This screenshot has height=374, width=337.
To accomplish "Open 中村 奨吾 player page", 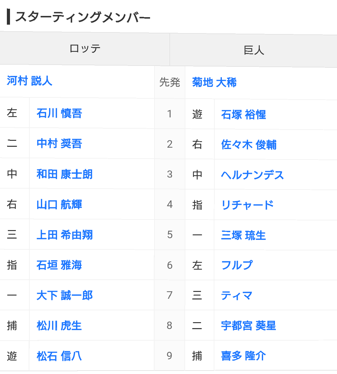I will pos(59,144).
